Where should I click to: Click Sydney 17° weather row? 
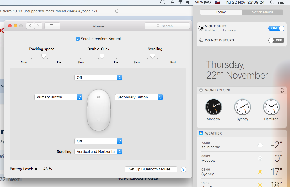(x=242, y=172)
